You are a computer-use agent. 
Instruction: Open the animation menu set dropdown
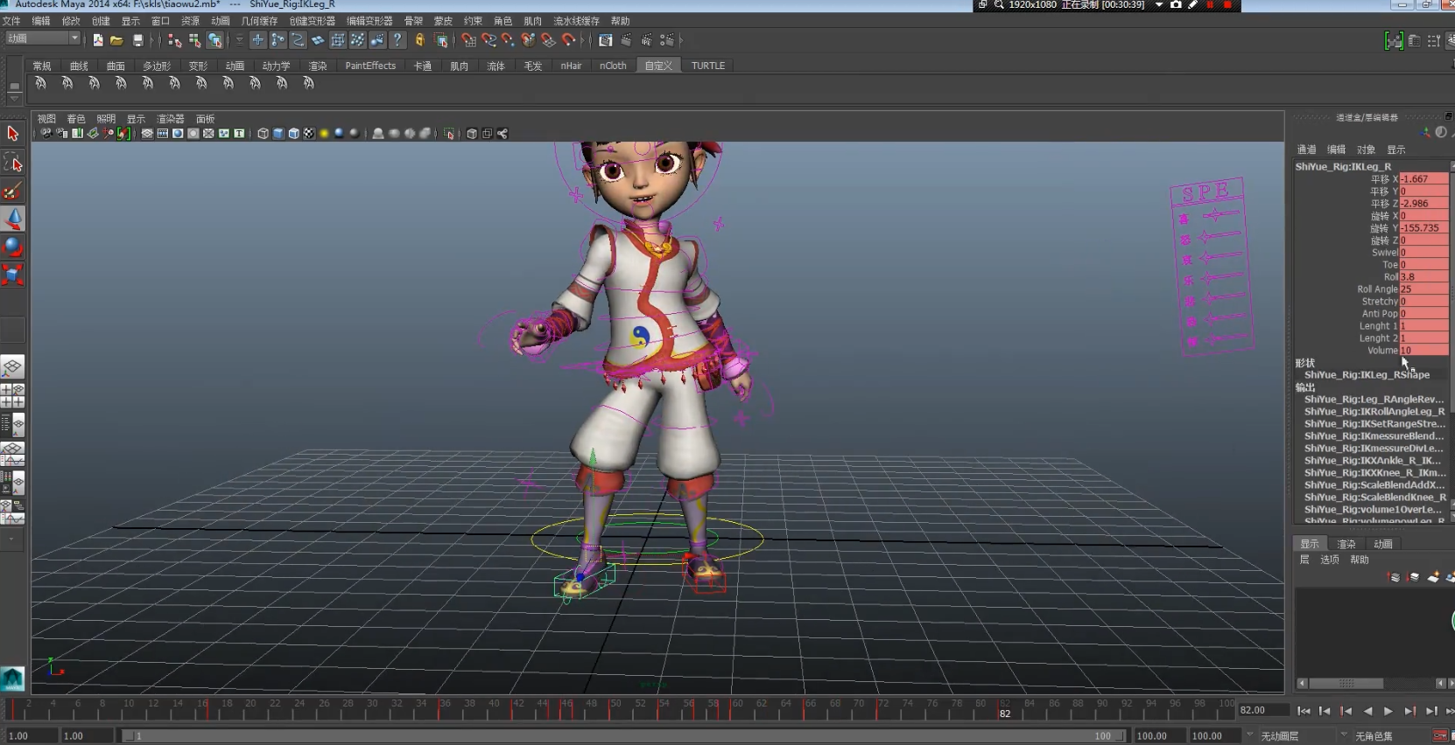click(43, 38)
